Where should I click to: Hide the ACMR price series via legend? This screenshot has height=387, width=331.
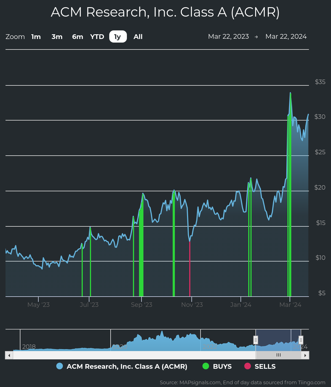click(127, 366)
